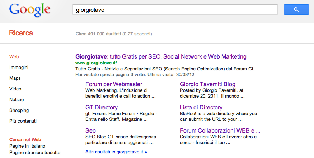Click into the search box containing giorgiotave
Screen dimensions: 314x158
tap(175, 10)
